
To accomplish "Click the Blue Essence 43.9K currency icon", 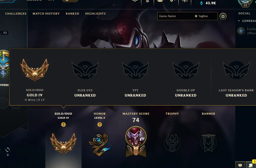I will (x=201, y=3).
